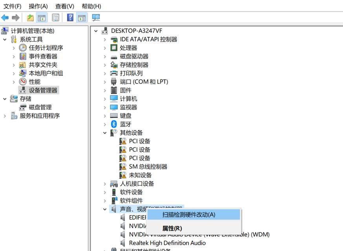Select the EDIFIER audio device entry
This screenshot has height=251, width=343.
coord(138,217)
